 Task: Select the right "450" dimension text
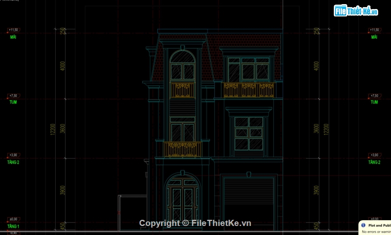(x=316, y=226)
